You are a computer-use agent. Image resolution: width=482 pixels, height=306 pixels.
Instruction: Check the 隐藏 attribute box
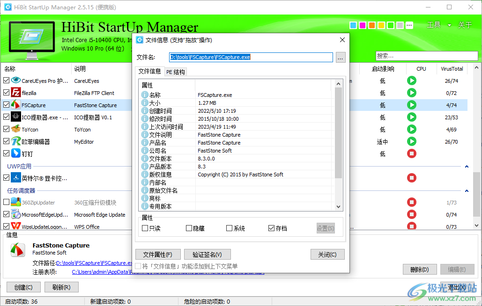(189, 228)
